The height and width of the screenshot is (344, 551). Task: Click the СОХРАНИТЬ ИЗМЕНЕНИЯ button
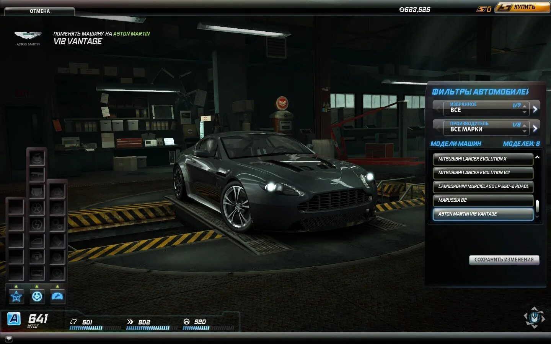(x=504, y=260)
